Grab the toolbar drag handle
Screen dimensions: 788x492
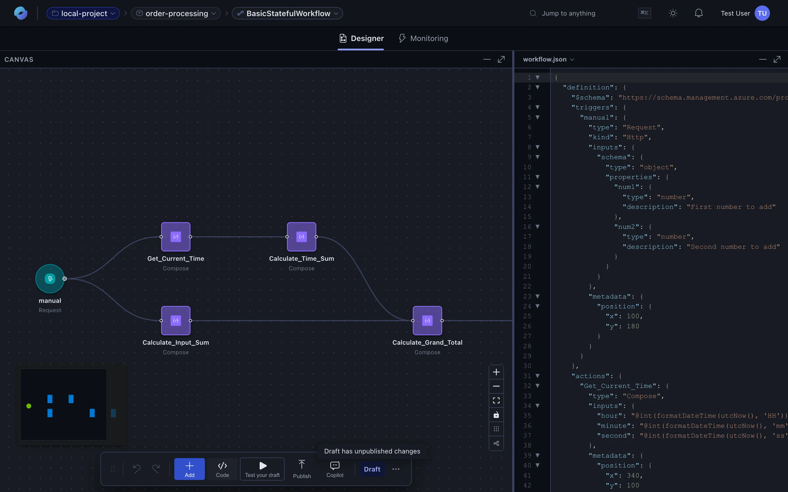click(113, 469)
